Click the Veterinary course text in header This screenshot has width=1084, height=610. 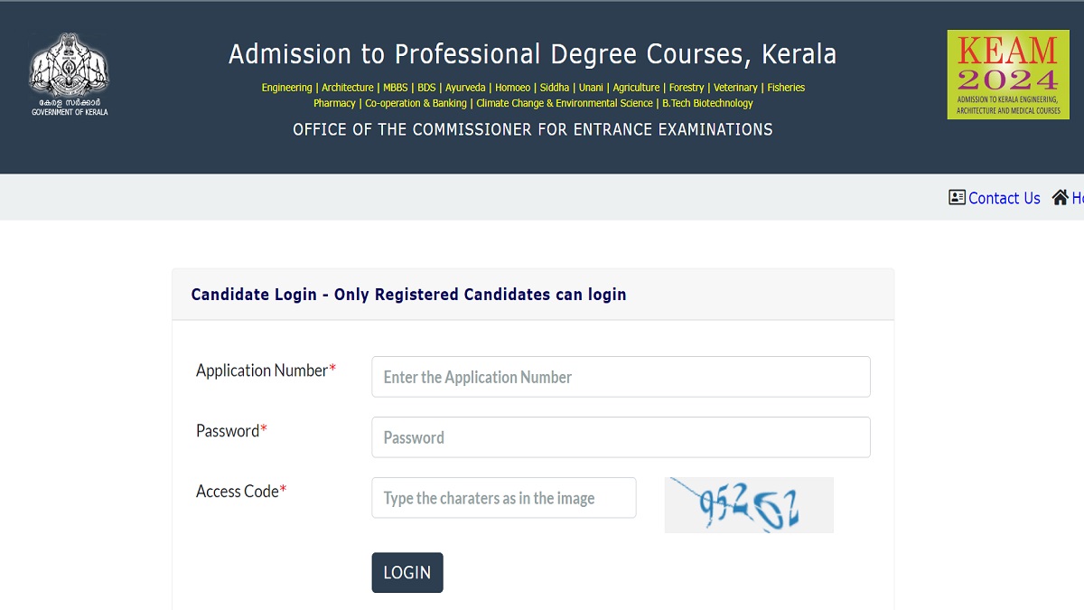[735, 88]
